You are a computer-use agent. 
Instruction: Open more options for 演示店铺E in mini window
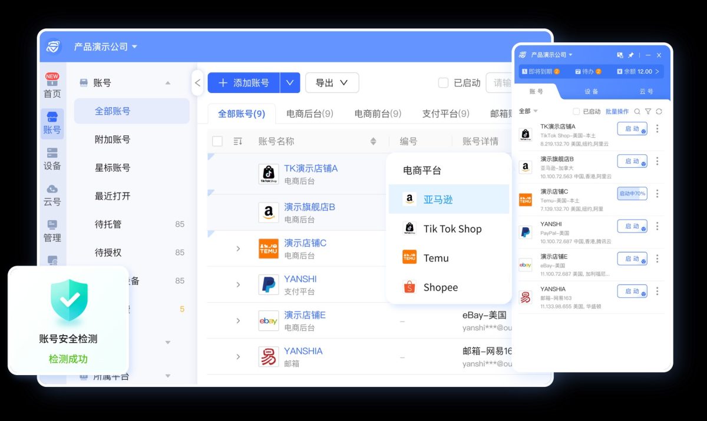coord(658,258)
